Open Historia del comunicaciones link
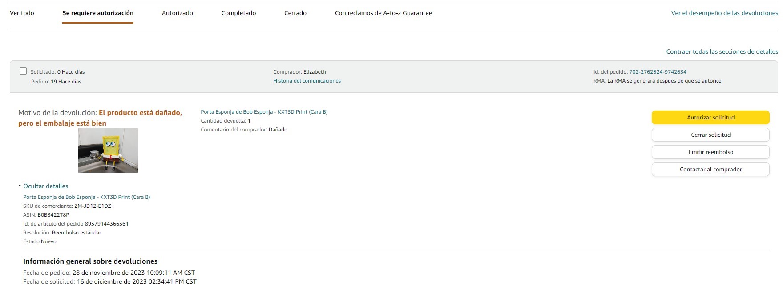The image size is (783, 285). 307,81
